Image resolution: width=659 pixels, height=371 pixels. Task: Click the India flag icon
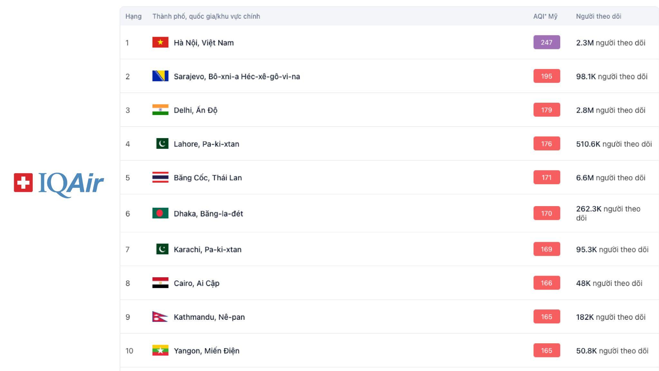(x=160, y=110)
